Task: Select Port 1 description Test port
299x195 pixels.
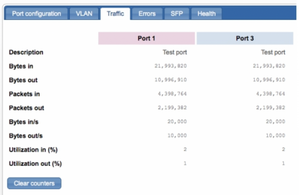Action: click(x=175, y=52)
